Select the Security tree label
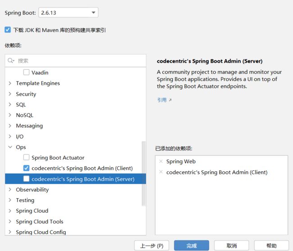Image resolution: width=293 pixels, height=251 pixels. tap(26, 94)
